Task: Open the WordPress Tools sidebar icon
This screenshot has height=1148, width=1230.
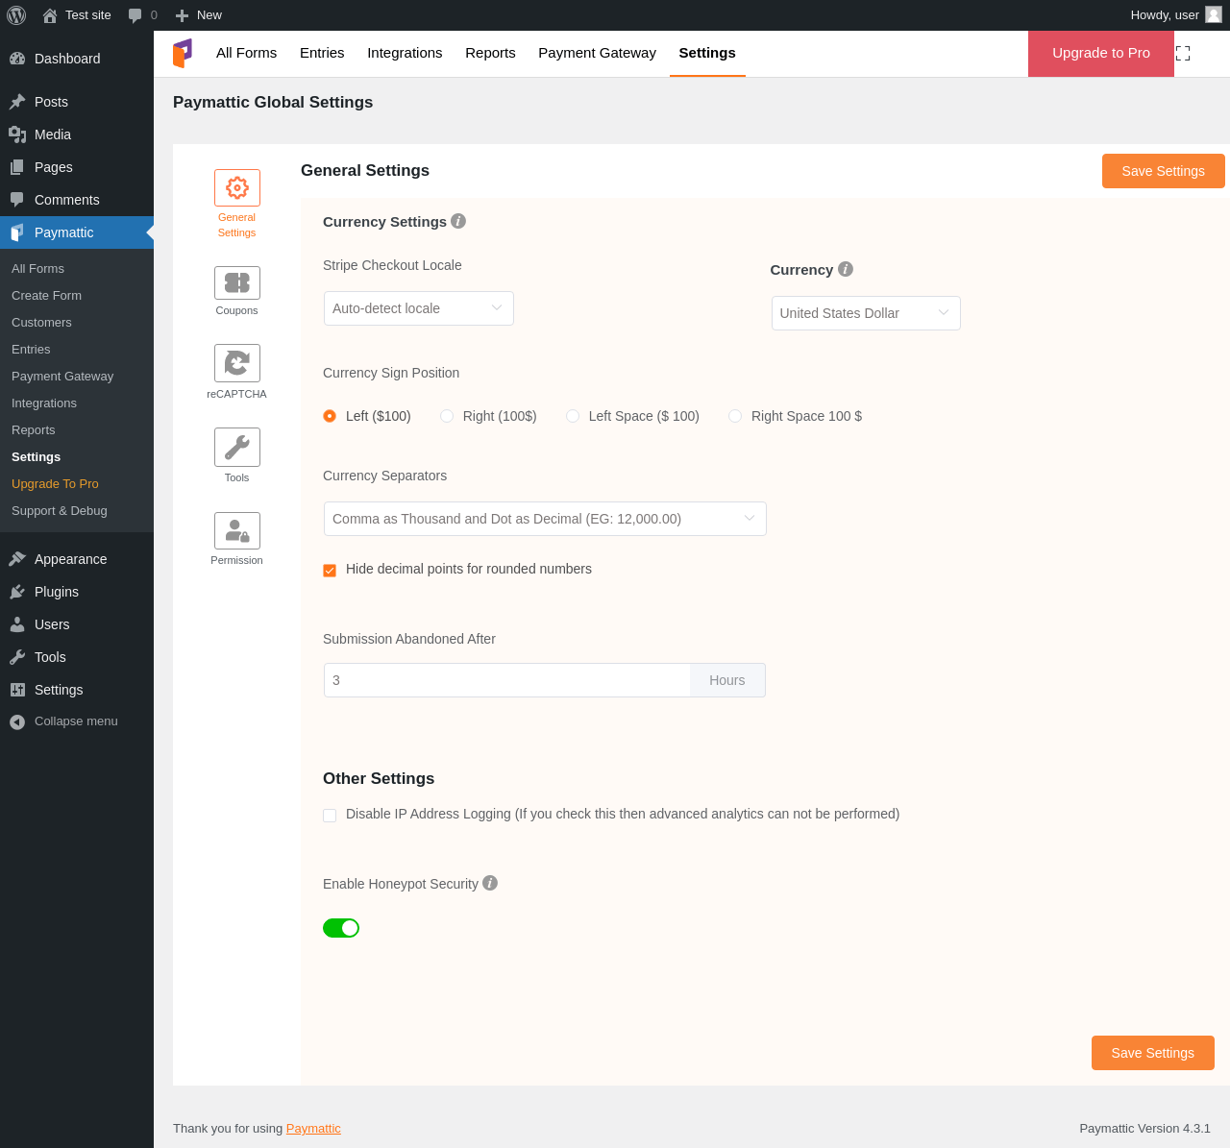Action: (x=17, y=657)
